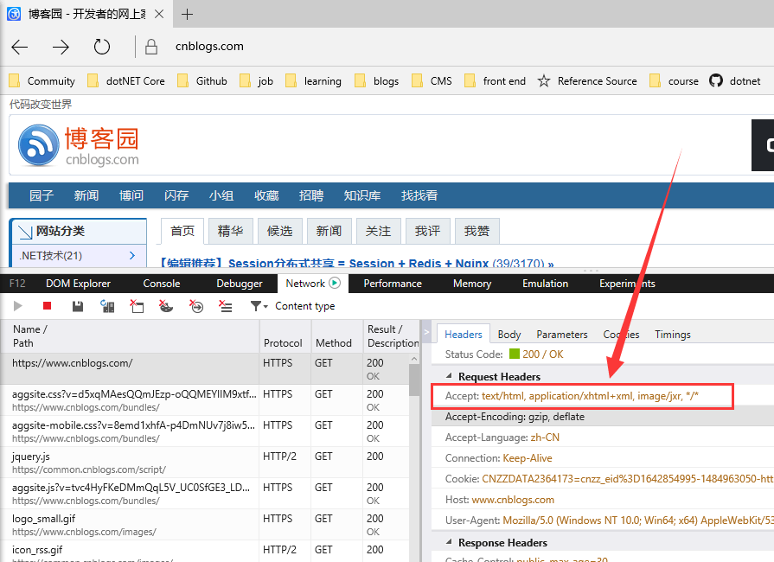The width and height of the screenshot is (774, 562).
Task: Click the cnblogs.com address bar
Action: pyautogui.click(x=209, y=47)
